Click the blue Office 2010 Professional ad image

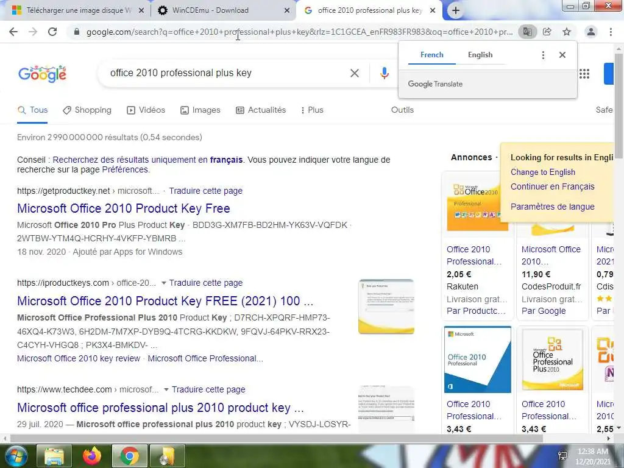(x=478, y=360)
